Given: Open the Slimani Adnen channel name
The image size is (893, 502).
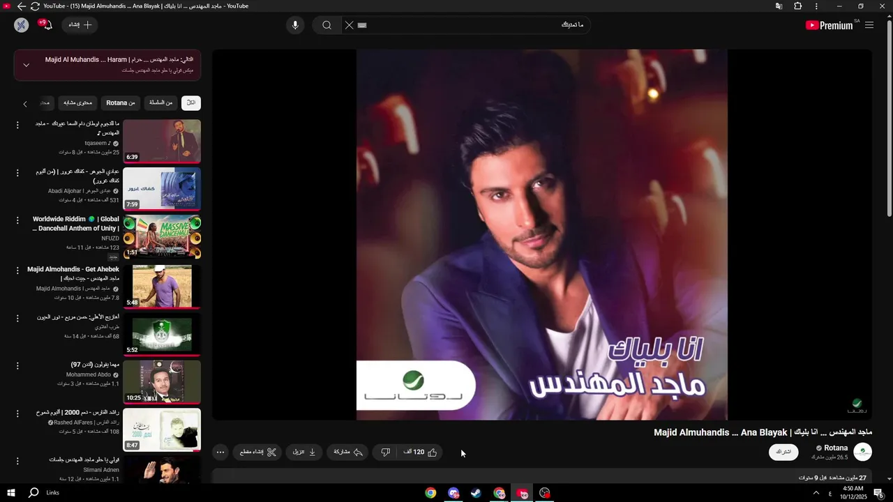Looking at the screenshot, I should pos(101,470).
